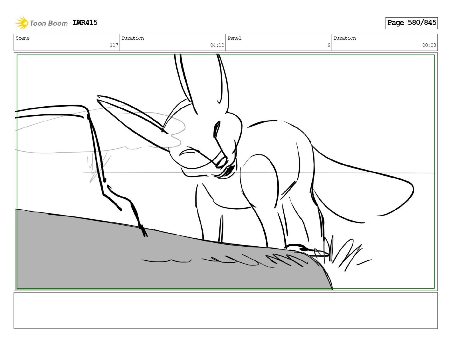
Task: Click the Toon Boom wordmark text
Action: [x=49, y=23]
